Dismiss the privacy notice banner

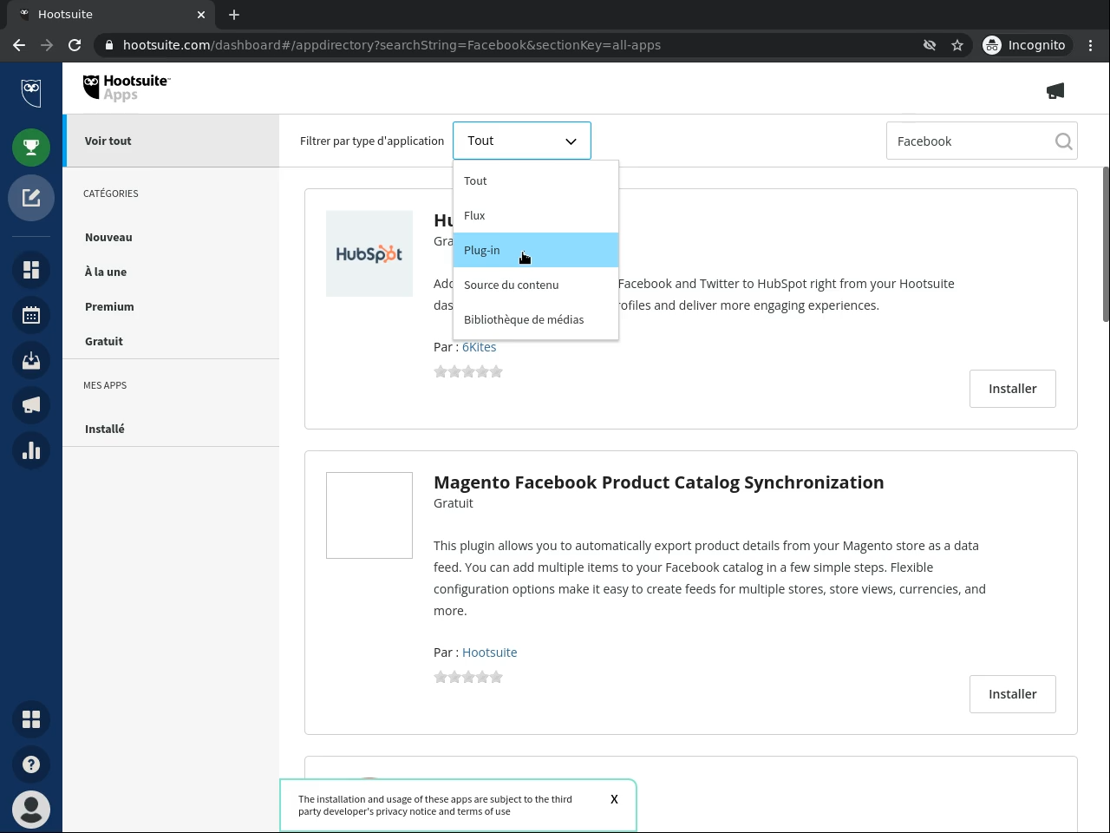[614, 799]
